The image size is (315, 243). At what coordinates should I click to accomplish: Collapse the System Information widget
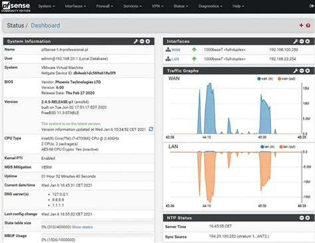click(x=142, y=41)
